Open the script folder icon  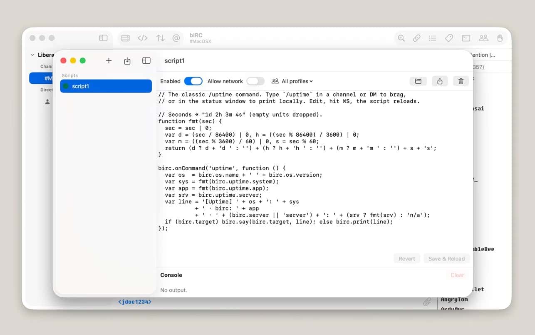click(418, 81)
